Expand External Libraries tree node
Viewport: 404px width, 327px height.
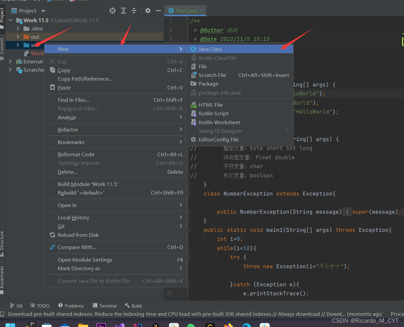[x=10, y=61]
